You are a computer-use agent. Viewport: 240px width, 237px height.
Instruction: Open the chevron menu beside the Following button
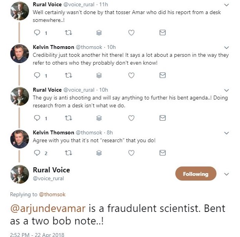tap(226, 174)
